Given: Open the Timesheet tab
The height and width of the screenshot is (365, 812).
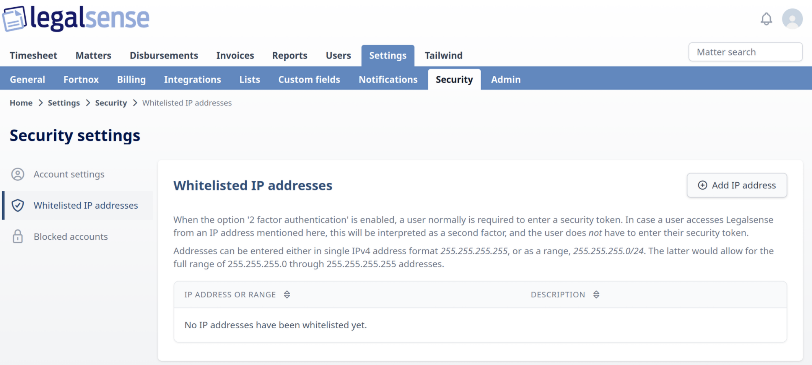Looking at the screenshot, I should point(33,55).
